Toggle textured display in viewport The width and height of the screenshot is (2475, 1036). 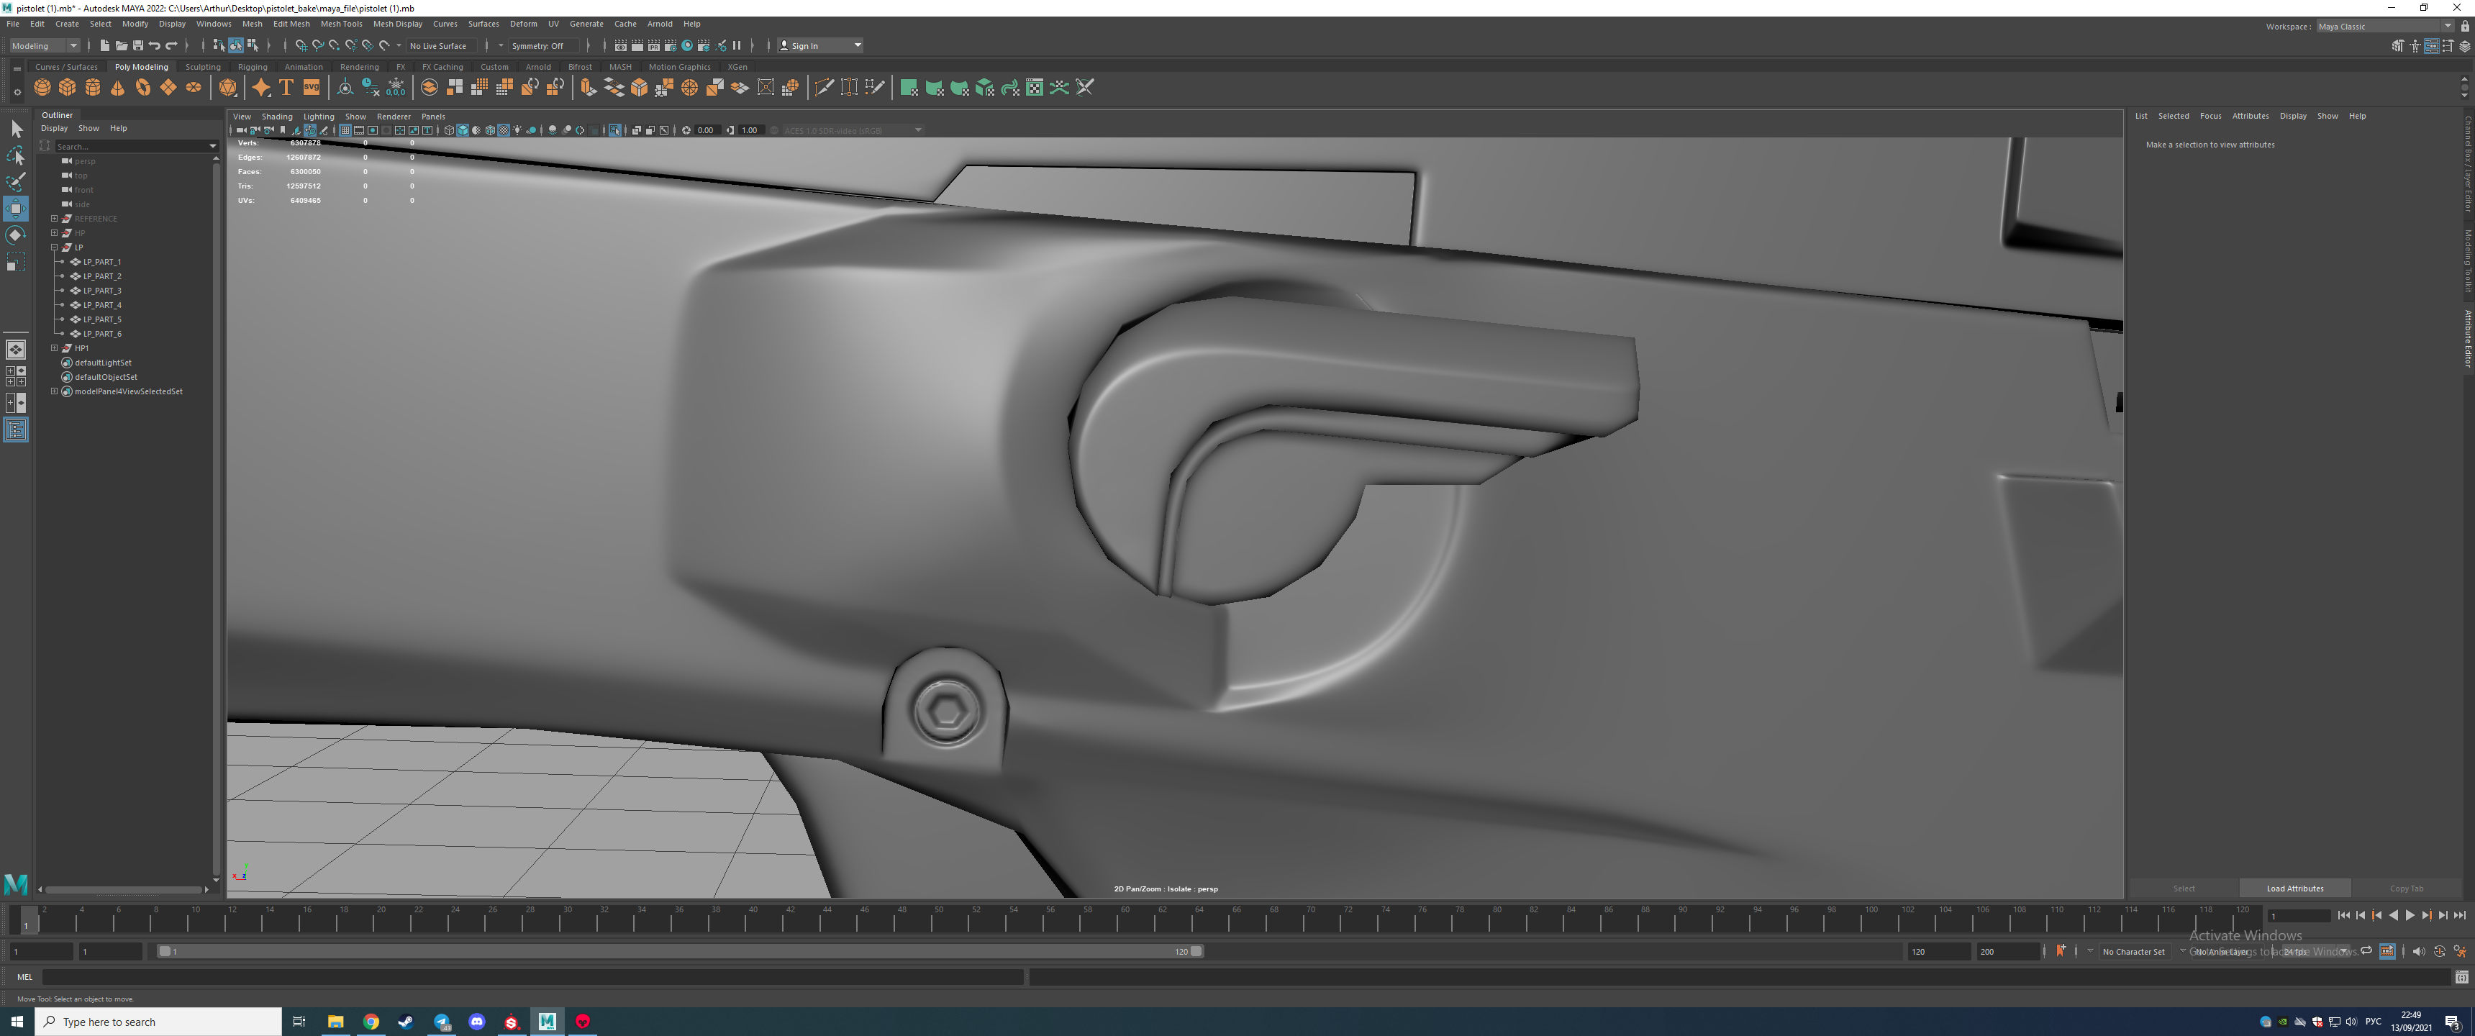pos(504,129)
